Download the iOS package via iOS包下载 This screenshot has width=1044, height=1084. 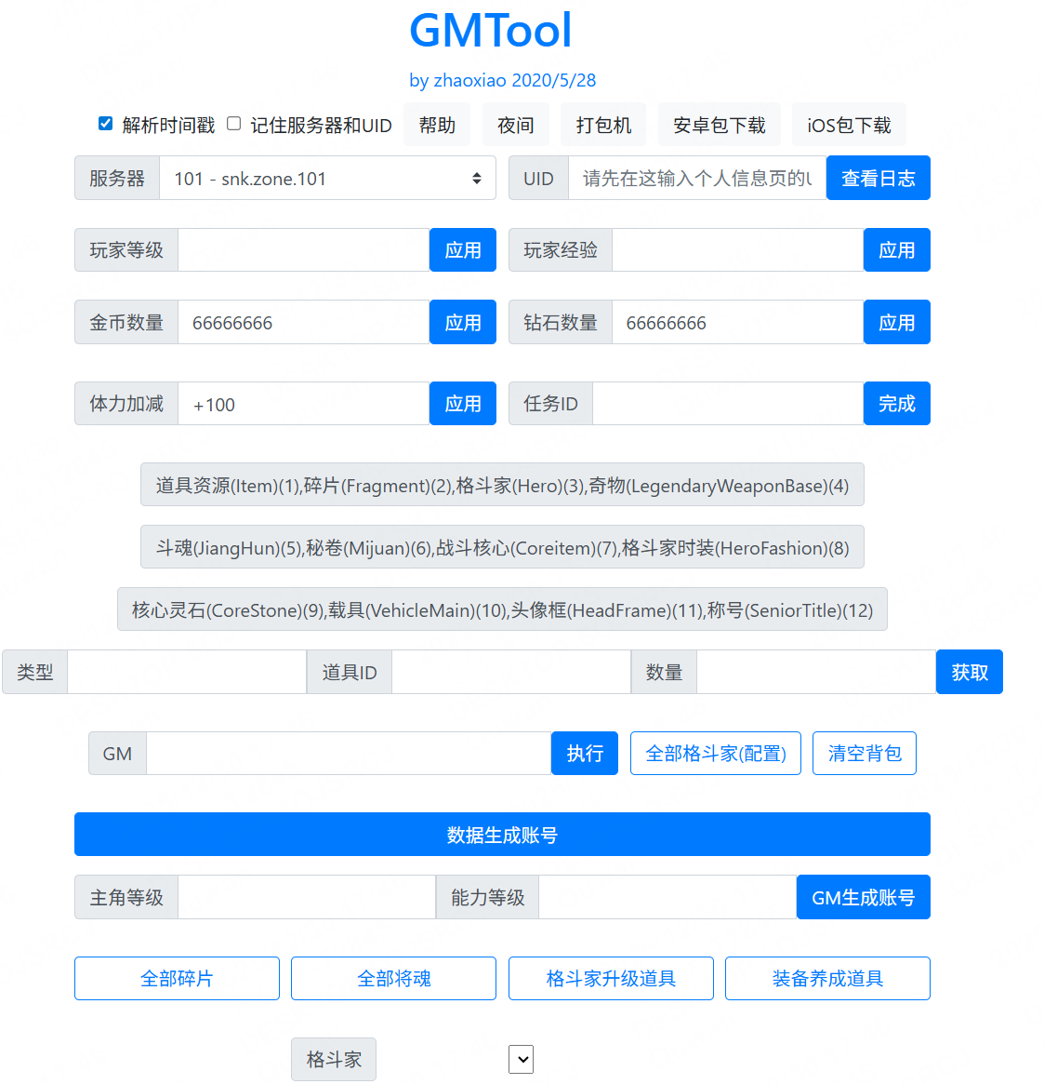[x=848, y=124]
